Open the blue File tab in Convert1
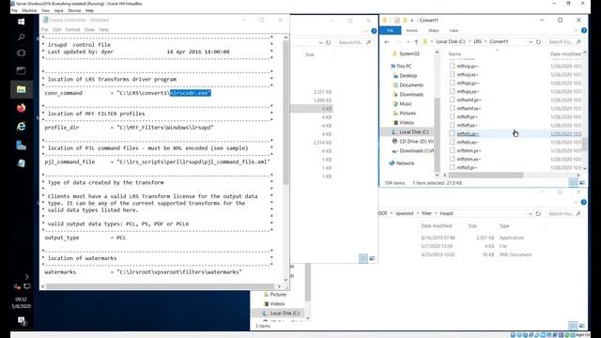 391,30
